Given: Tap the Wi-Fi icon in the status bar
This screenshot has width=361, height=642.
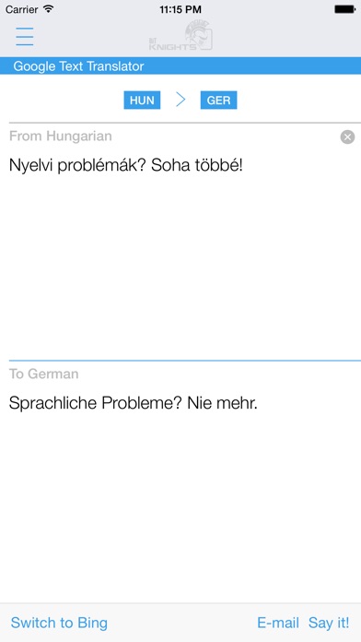Looking at the screenshot, I should click(49, 9).
